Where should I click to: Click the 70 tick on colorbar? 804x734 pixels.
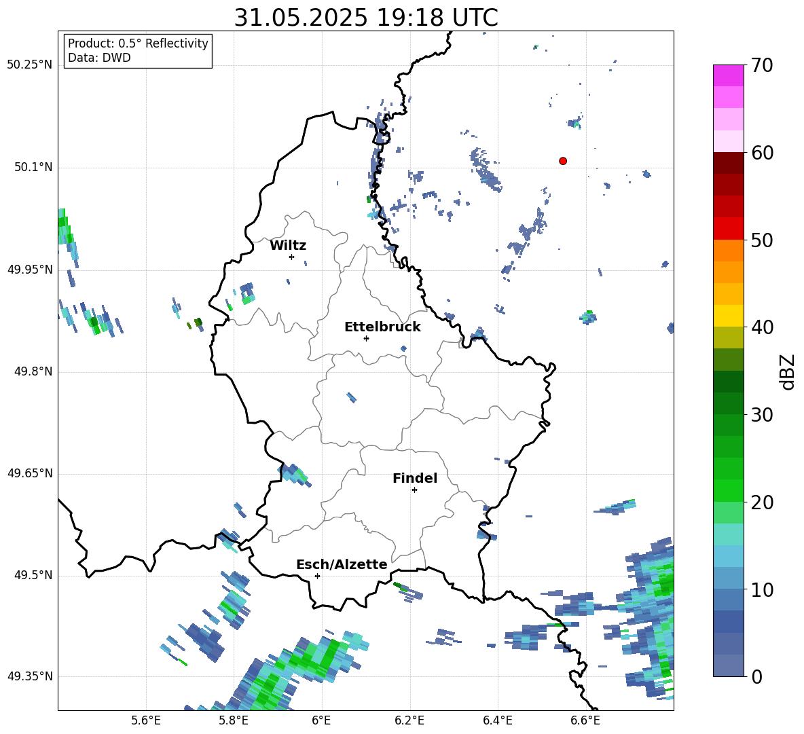(762, 66)
